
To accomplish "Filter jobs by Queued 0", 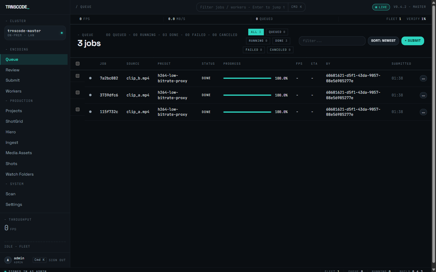I will 277,32.
